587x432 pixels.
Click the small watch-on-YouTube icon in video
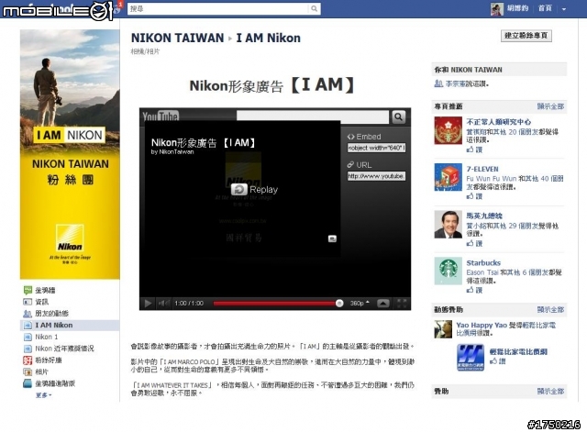(x=332, y=238)
